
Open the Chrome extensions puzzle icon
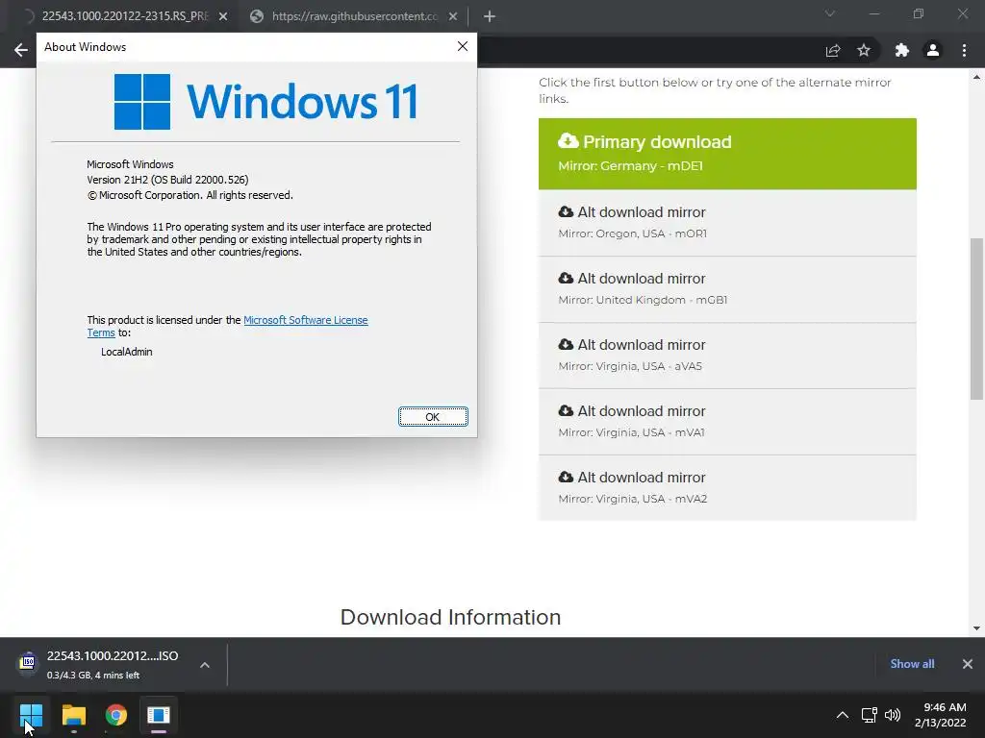902,50
